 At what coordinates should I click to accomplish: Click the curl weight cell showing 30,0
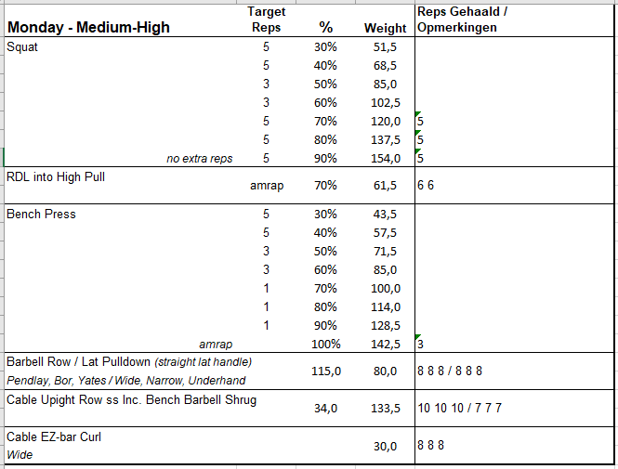385,446
